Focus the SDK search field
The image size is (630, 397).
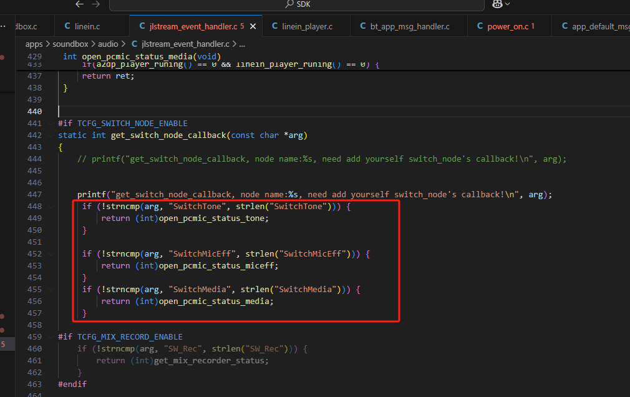click(x=296, y=4)
